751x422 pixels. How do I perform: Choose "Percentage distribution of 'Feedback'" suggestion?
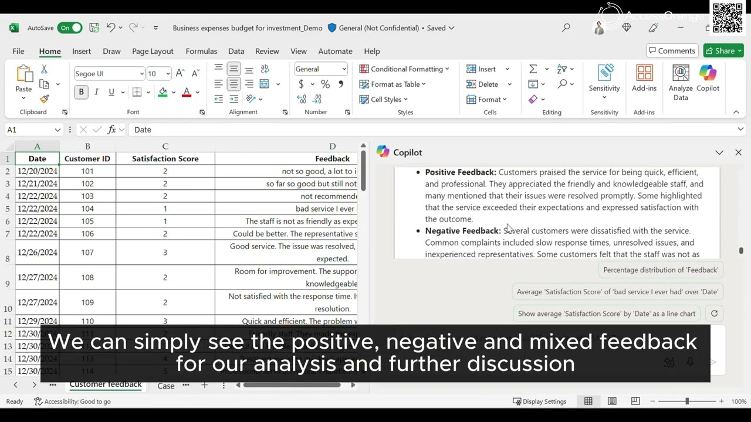pyautogui.click(x=661, y=270)
